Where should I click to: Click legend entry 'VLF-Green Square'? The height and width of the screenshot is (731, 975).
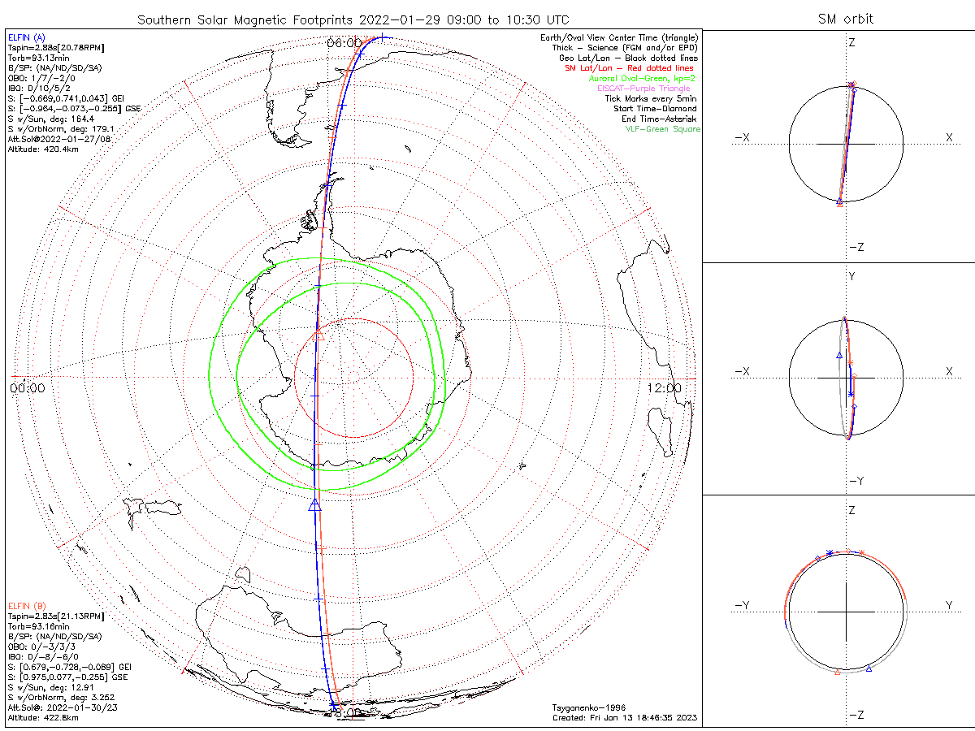click(662, 129)
